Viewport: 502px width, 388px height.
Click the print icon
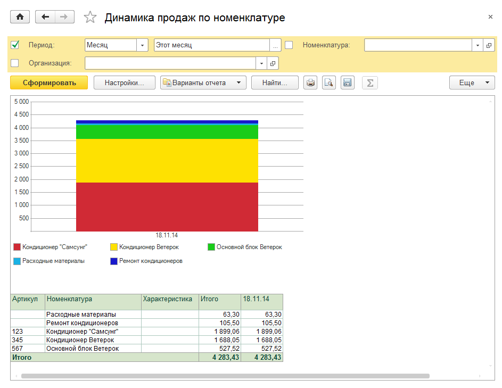pos(310,82)
